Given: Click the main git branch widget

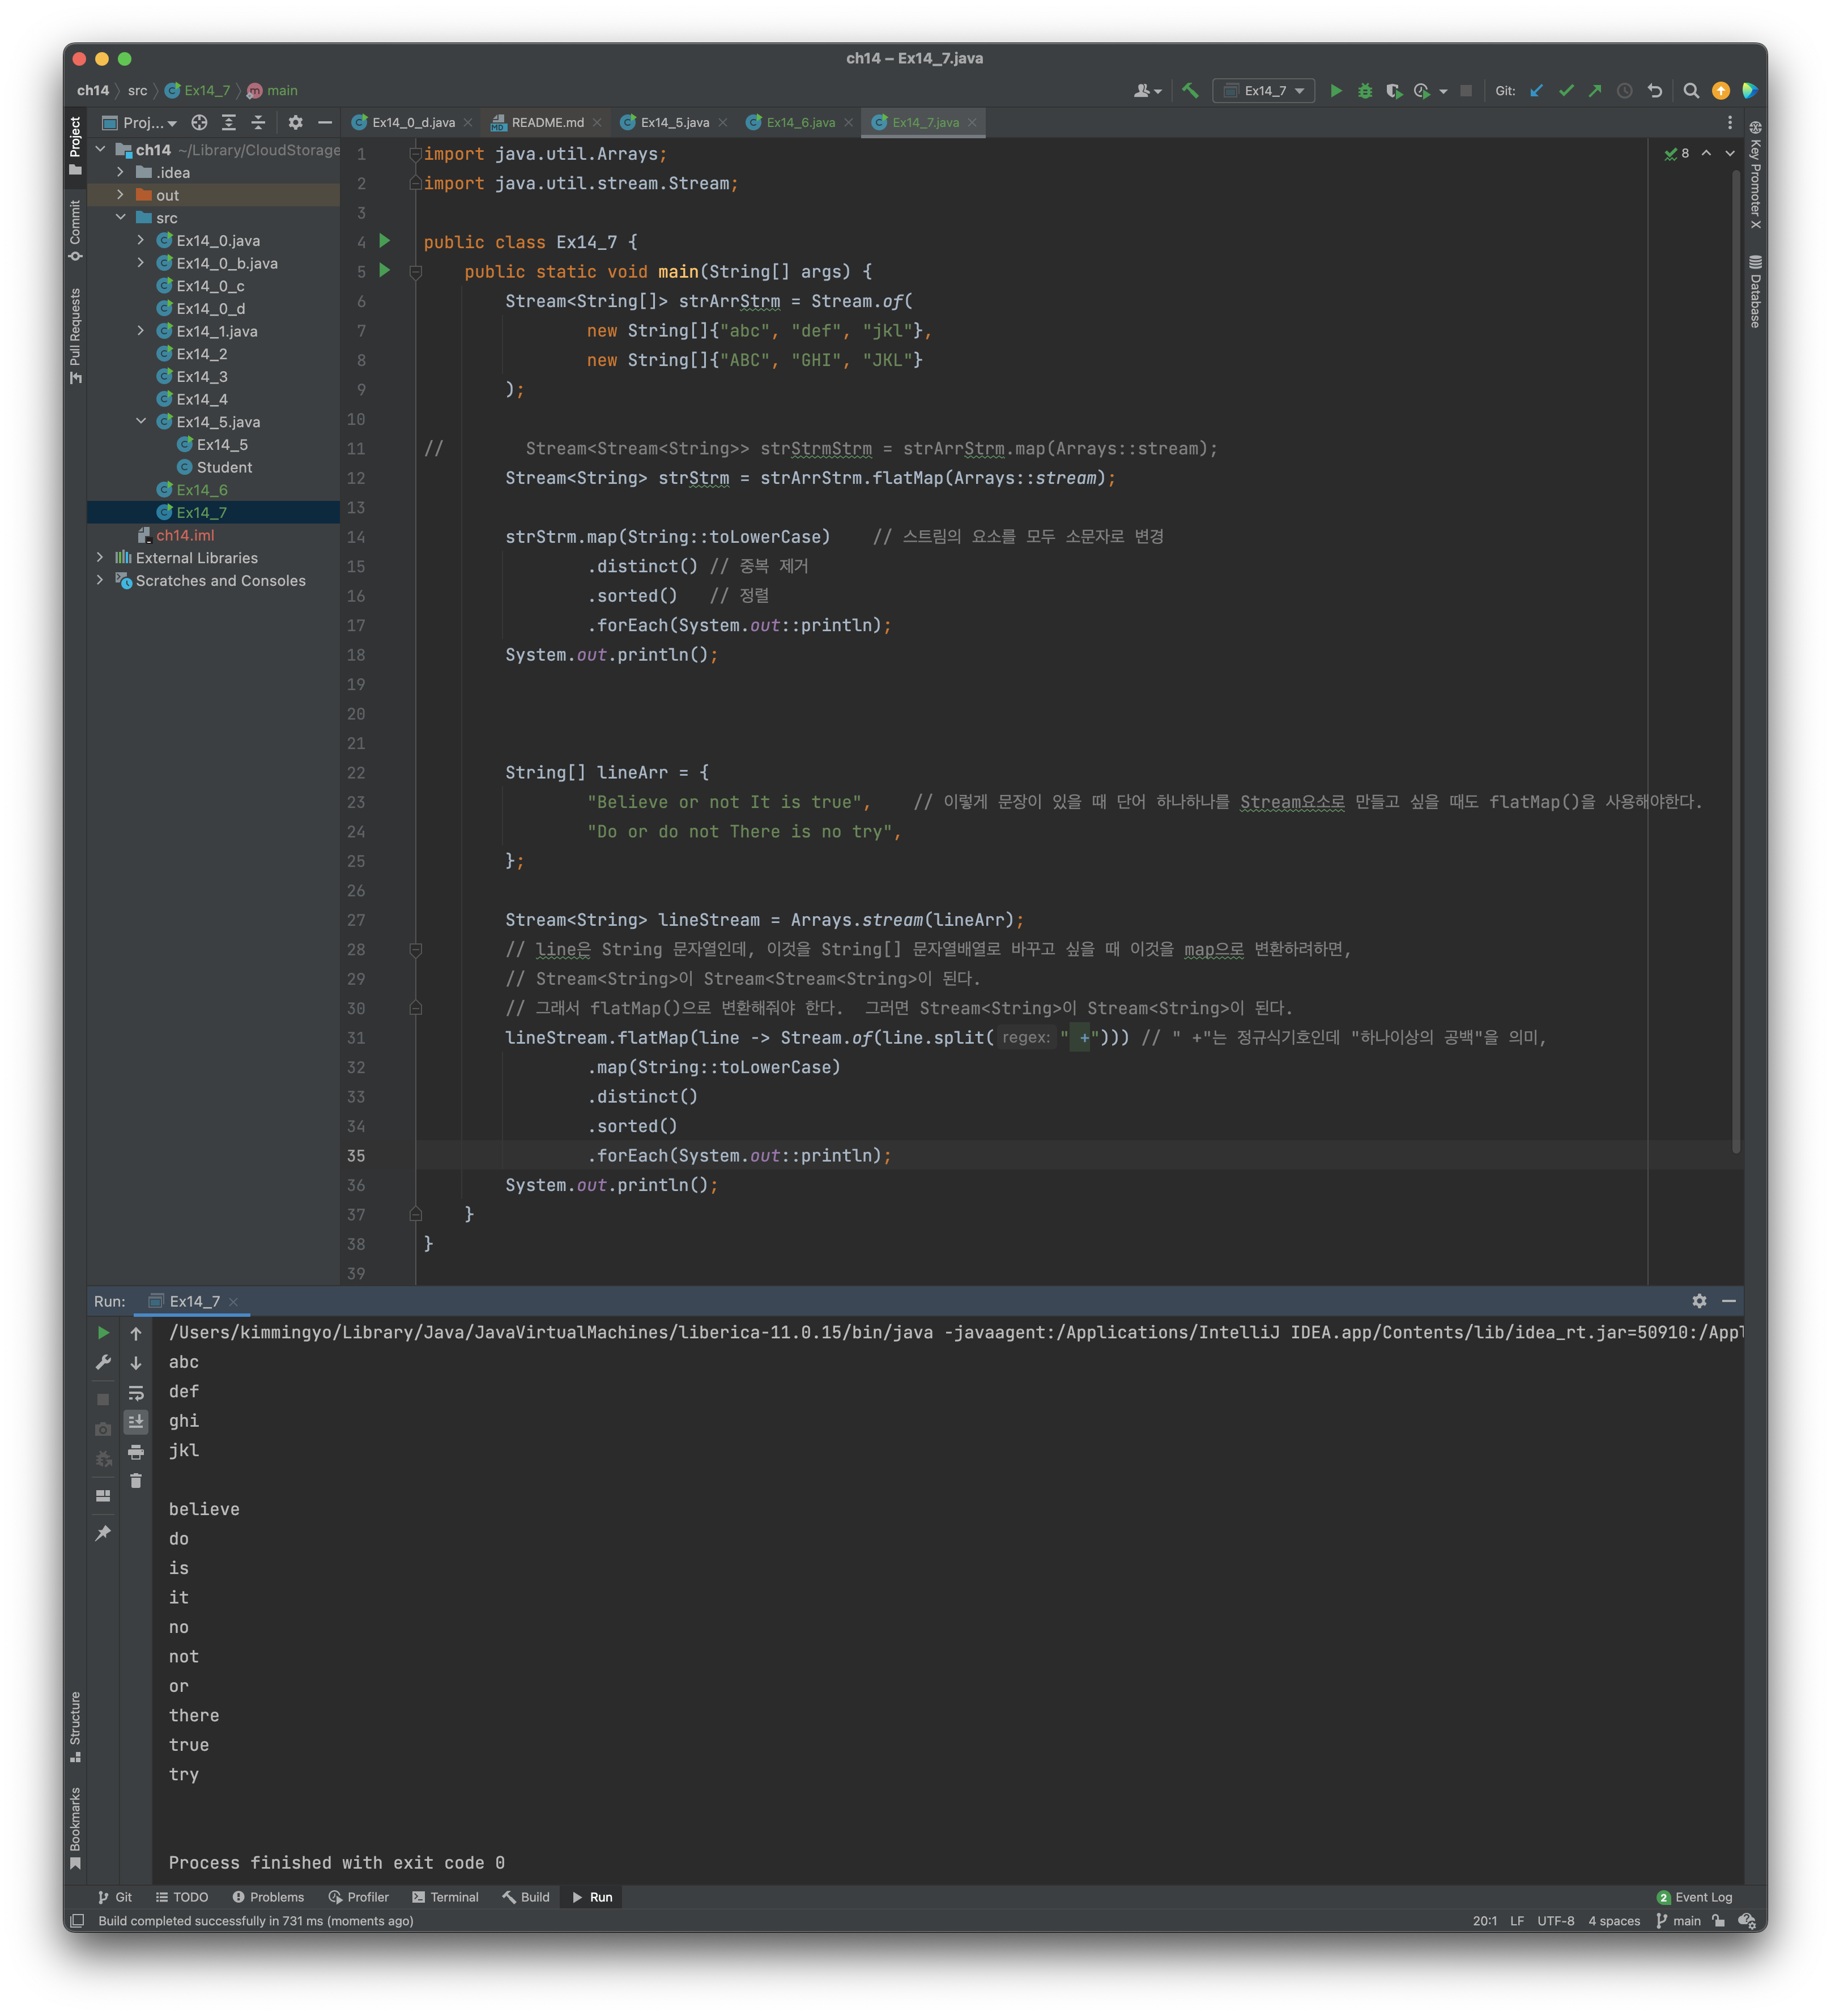Looking at the screenshot, I should (x=1679, y=1921).
